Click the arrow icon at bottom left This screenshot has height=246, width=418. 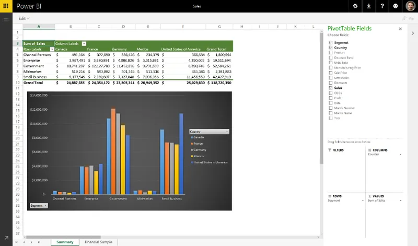tap(6, 238)
